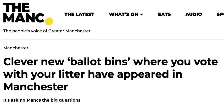Click the Manchester category link above headline
The width and height of the screenshot is (224, 105).
coord(16,48)
